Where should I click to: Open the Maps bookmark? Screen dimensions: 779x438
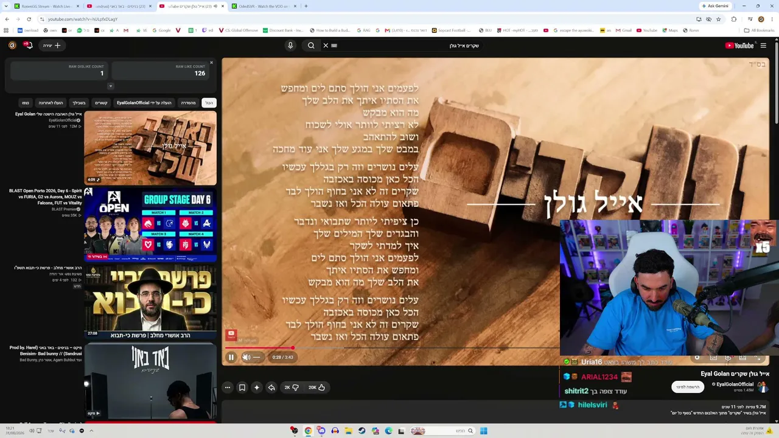tap(670, 30)
